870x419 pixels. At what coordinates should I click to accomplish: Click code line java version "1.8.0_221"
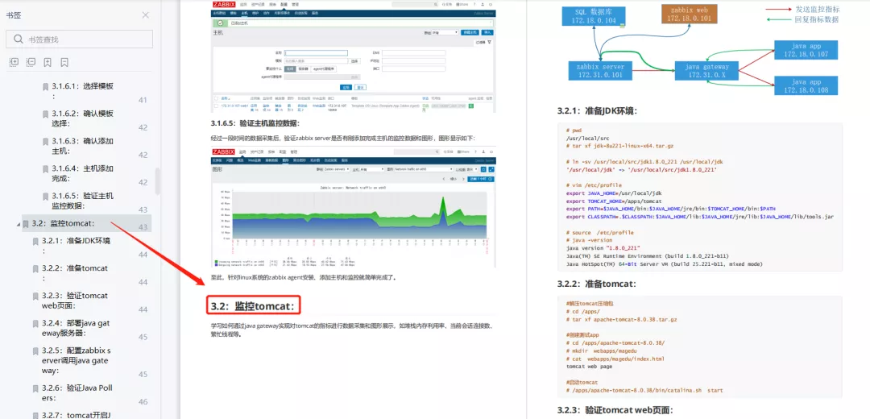point(603,248)
